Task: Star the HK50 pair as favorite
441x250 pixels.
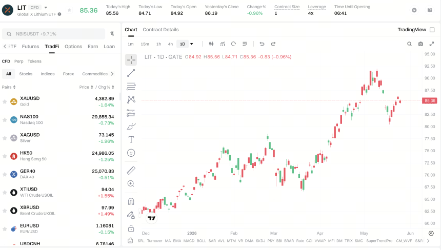Action: tap(5, 156)
